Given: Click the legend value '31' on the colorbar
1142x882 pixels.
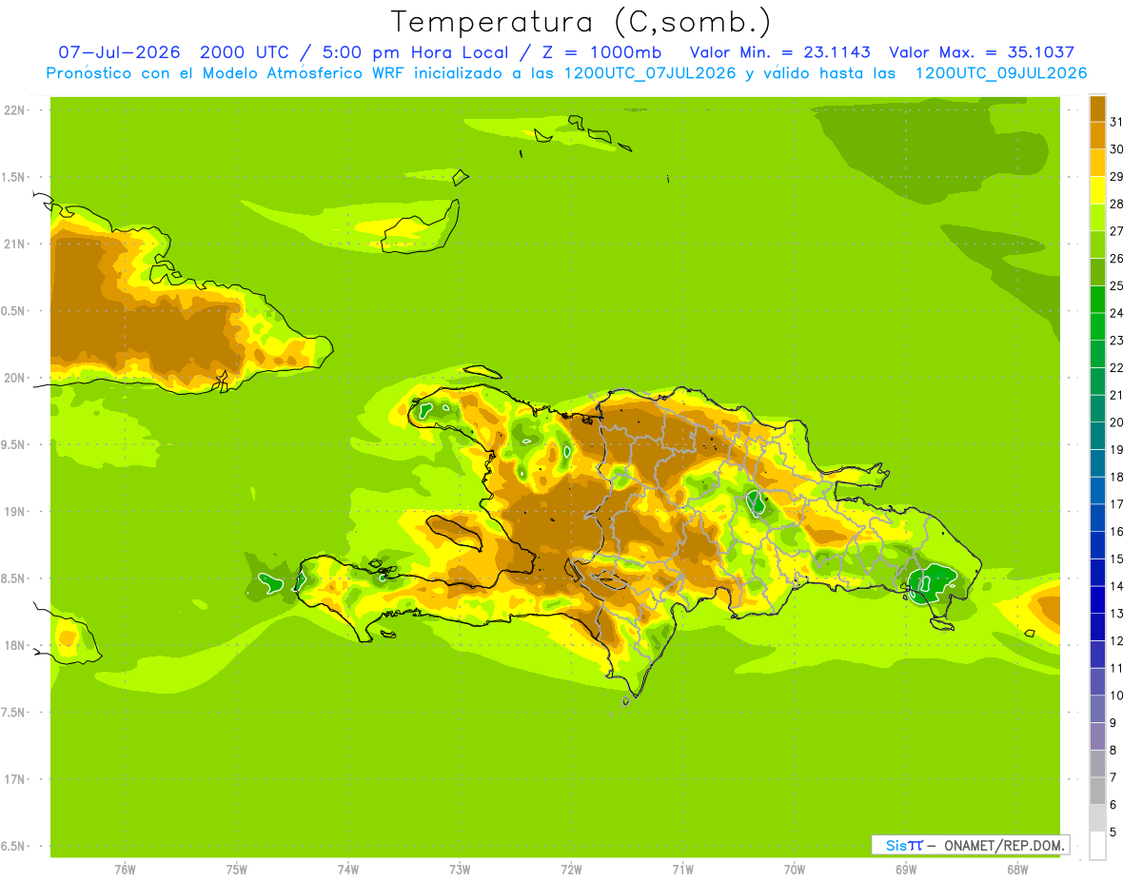Looking at the screenshot, I should pos(1117,122).
